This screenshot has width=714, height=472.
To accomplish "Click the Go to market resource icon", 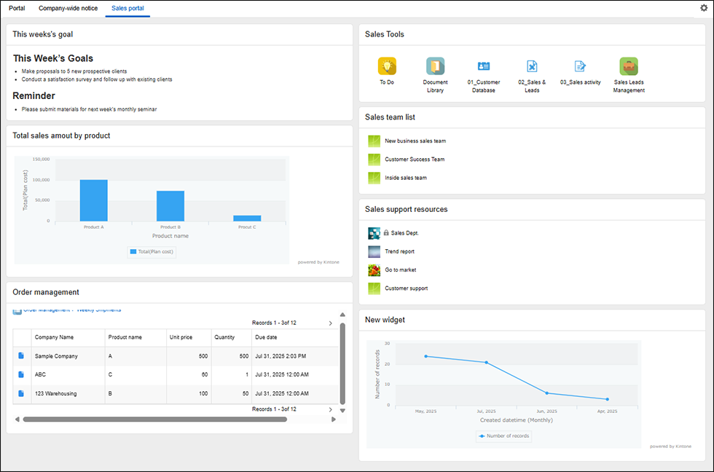I will click(x=374, y=270).
